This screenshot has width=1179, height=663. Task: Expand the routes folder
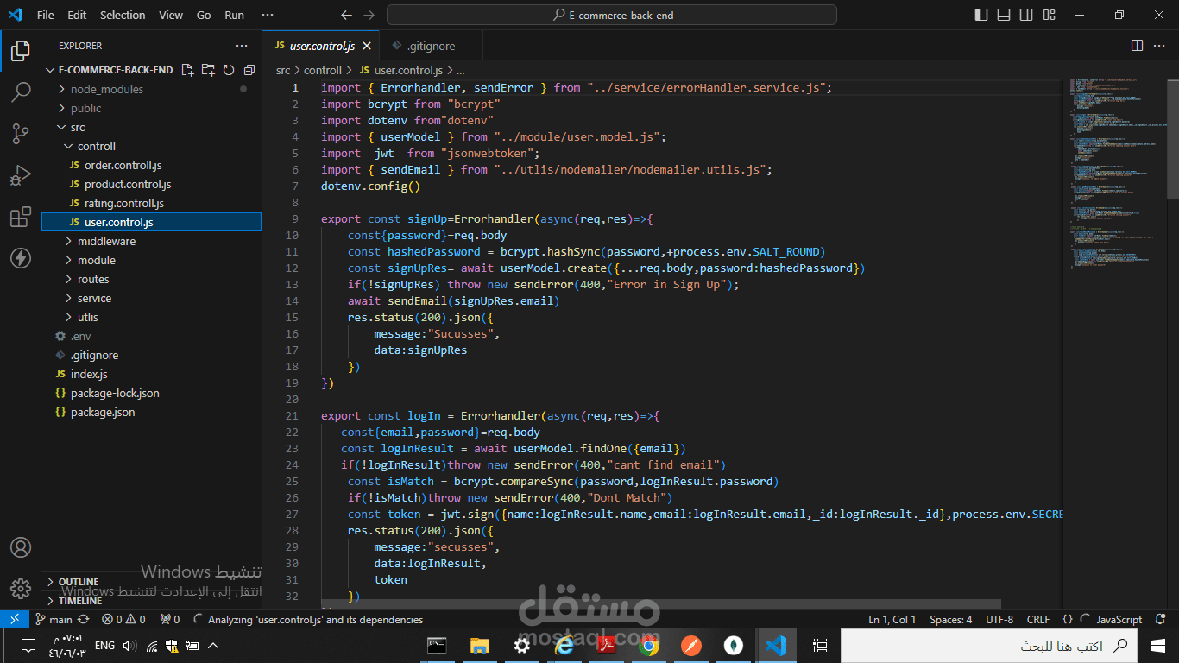151,279
